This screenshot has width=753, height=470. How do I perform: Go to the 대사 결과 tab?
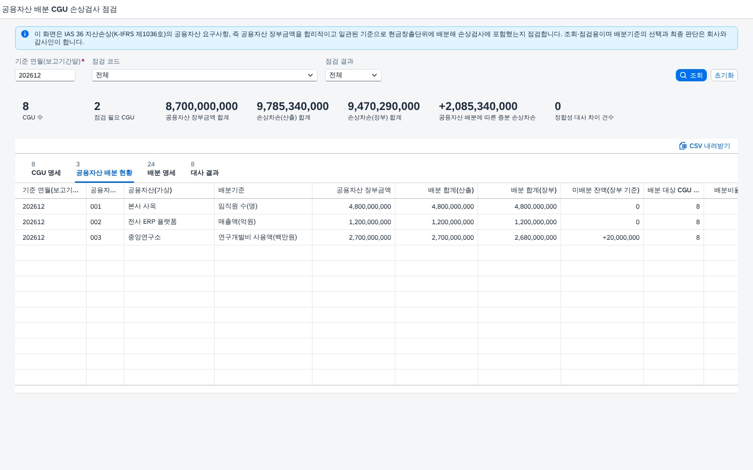[x=205, y=169]
